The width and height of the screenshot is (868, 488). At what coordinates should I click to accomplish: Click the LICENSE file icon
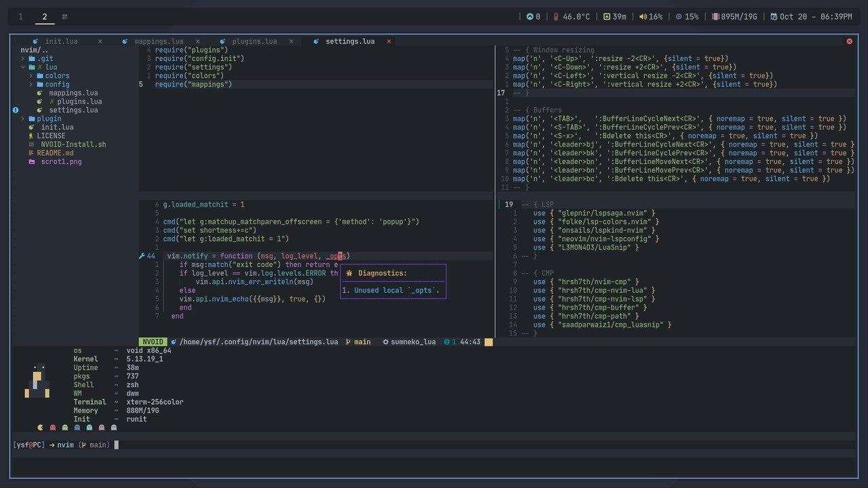(x=32, y=136)
